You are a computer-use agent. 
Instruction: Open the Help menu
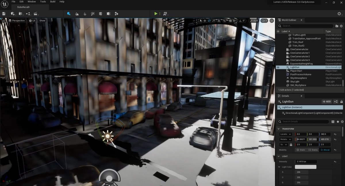(x=62, y=2)
